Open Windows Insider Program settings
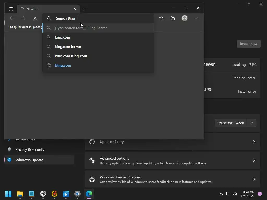 point(173,179)
